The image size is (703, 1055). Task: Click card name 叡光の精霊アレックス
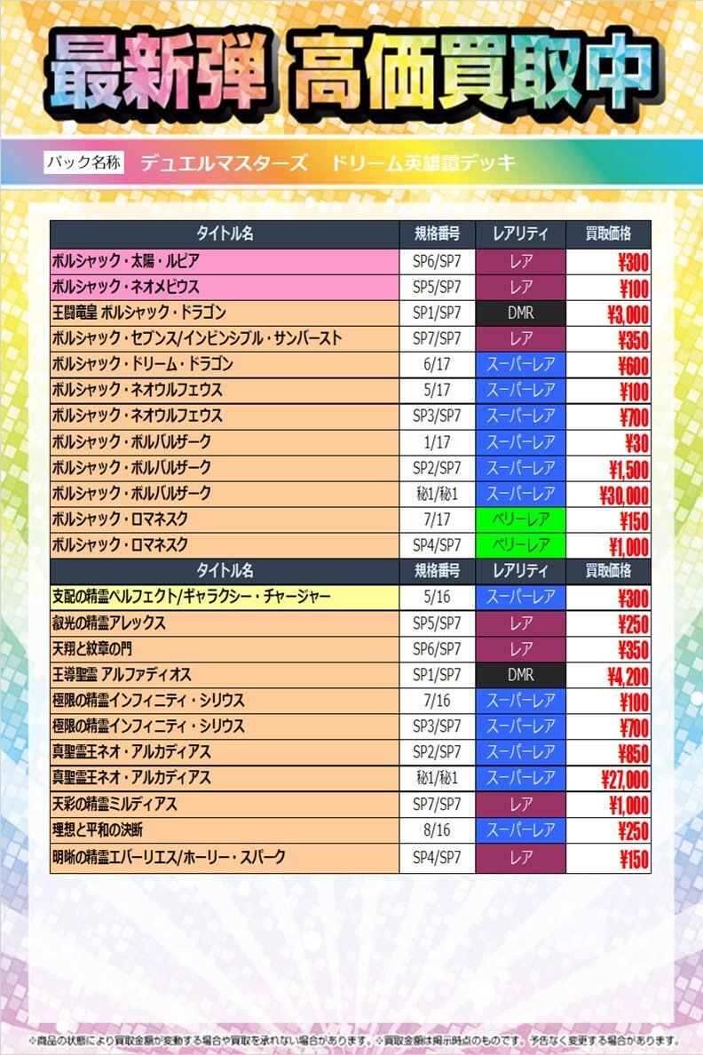click(109, 623)
